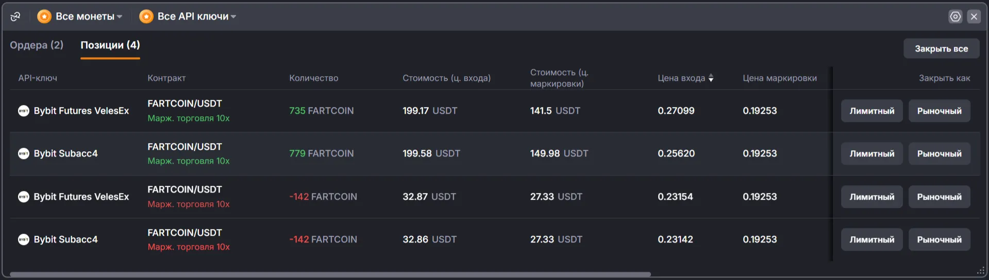The width and height of the screenshot is (989, 280).
Task: Expand the Все монеты dropdown
Action: click(80, 16)
